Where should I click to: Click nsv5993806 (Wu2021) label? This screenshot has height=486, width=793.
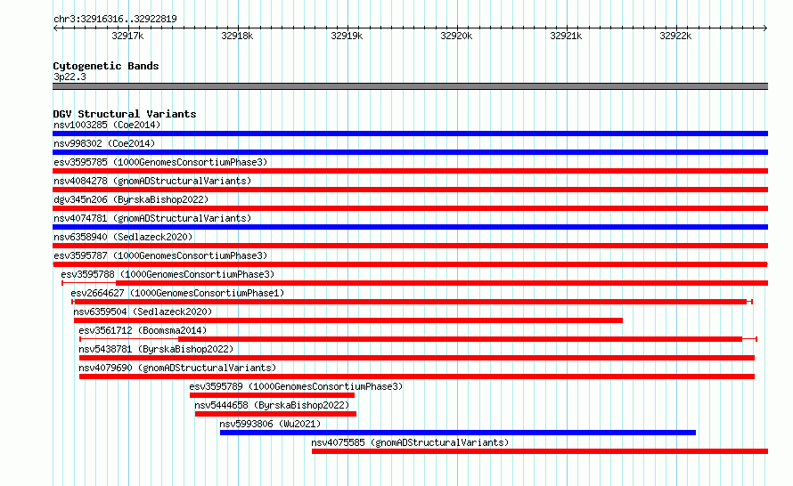(x=270, y=424)
